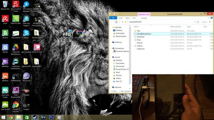Image resolution: width=214 pixels, height=120 pixels.
Task: Launch Skype from the desktop
Action: coord(26,34)
